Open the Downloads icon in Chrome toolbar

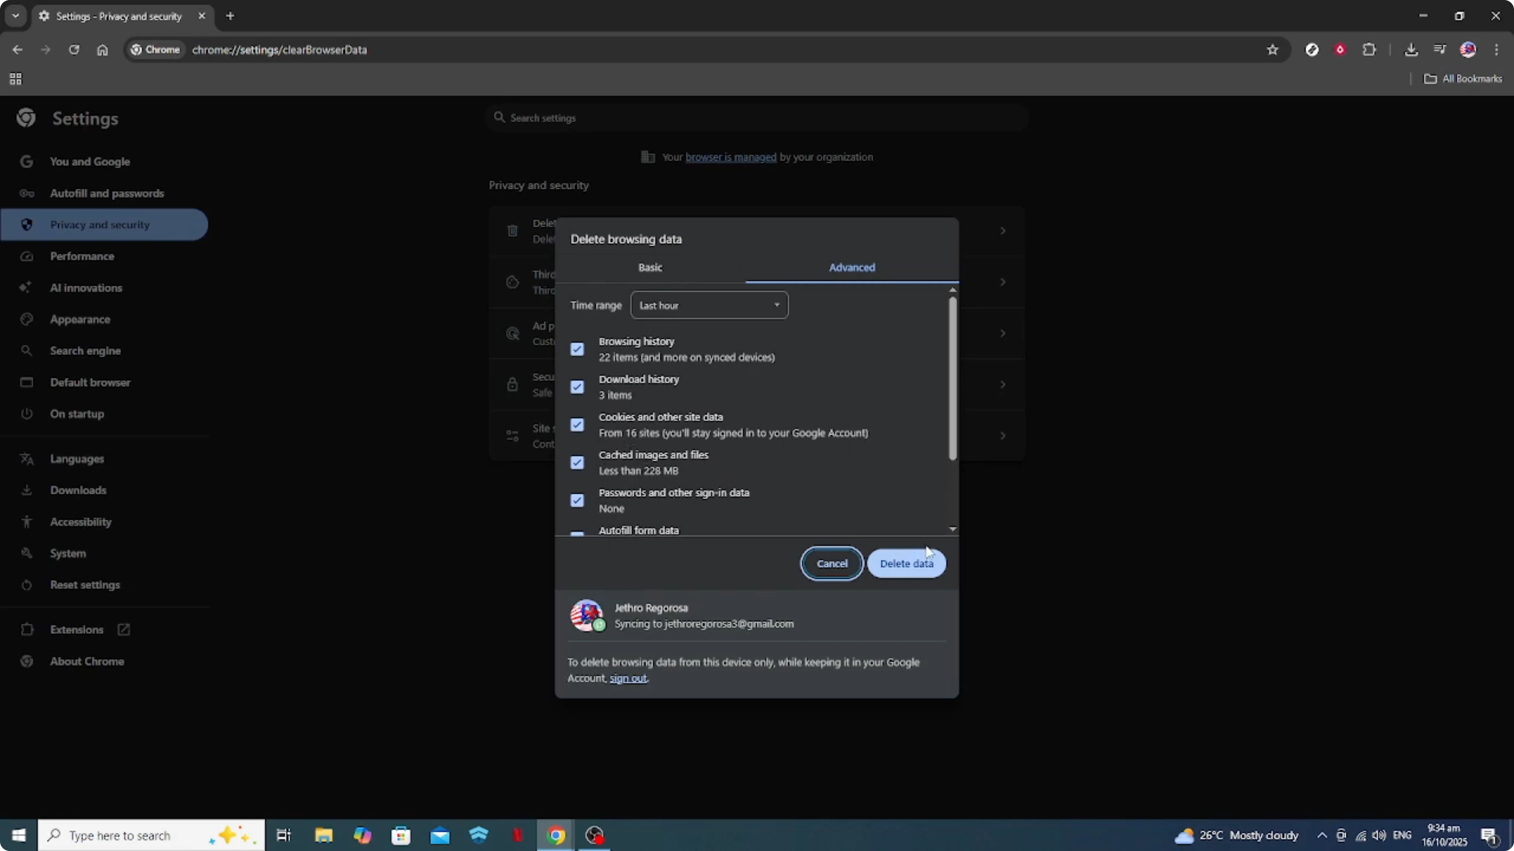(1412, 49)
